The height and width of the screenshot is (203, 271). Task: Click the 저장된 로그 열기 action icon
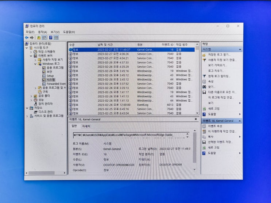point(204,55)
